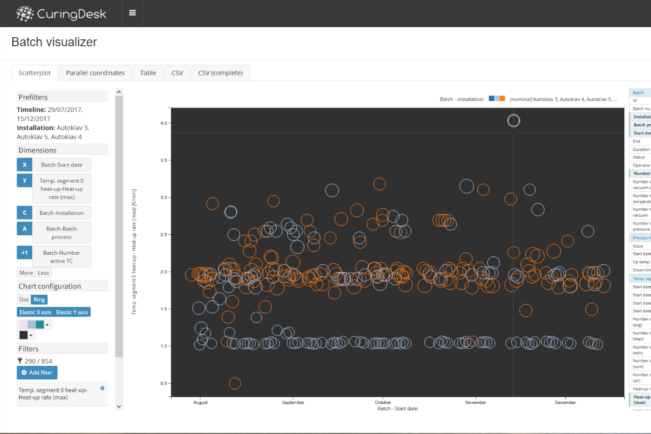Toggle the Elastic Y axis option

72,312
